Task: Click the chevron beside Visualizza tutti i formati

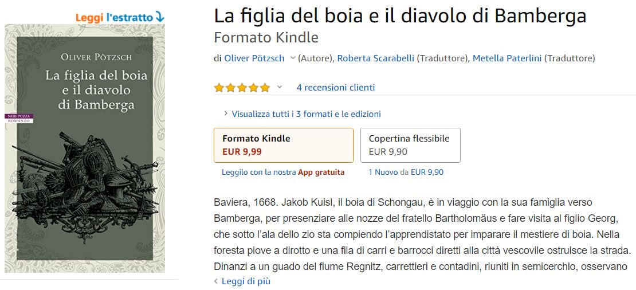Action: (x=226, y=114)
